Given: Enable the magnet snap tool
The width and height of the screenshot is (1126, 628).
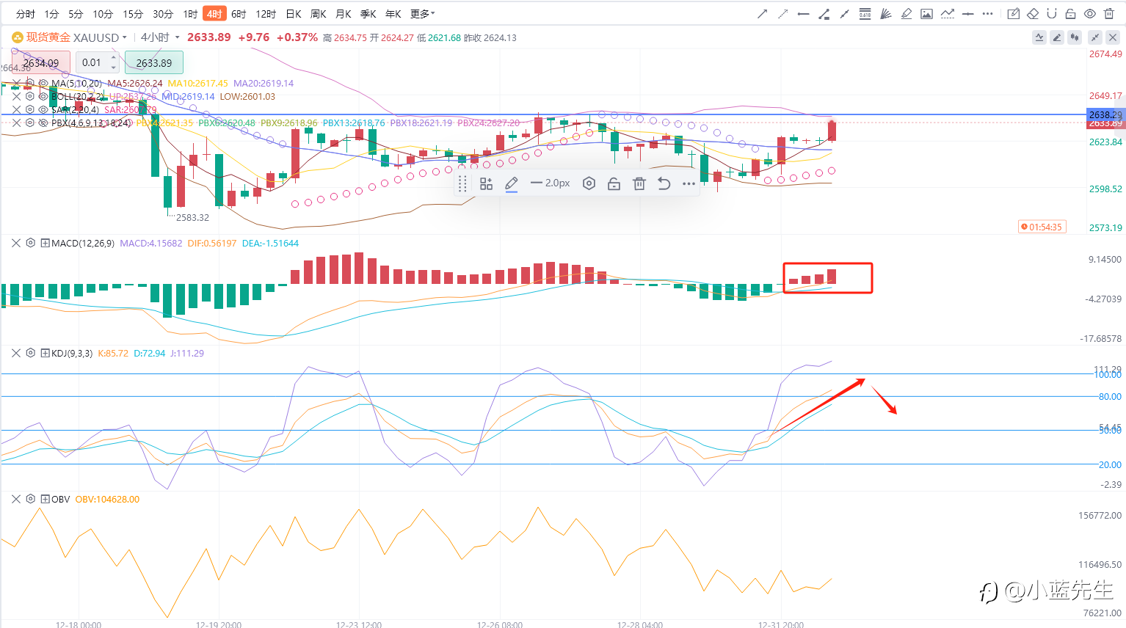Looking at the screenshot, I should (x=1052, y=14).
